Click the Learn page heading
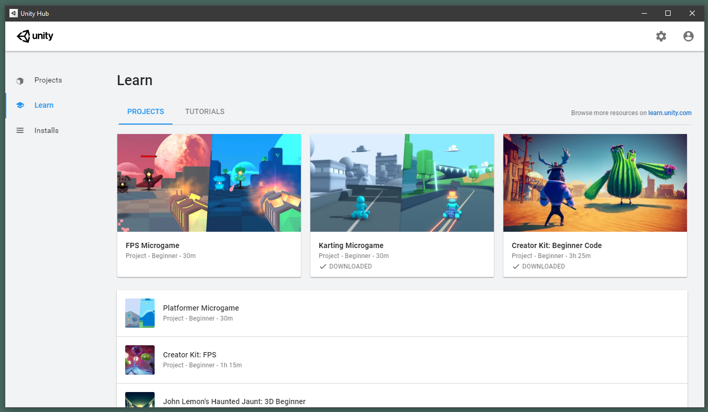Image resolution: width=708 pixels, height=412 pixels. coord(135,80)
